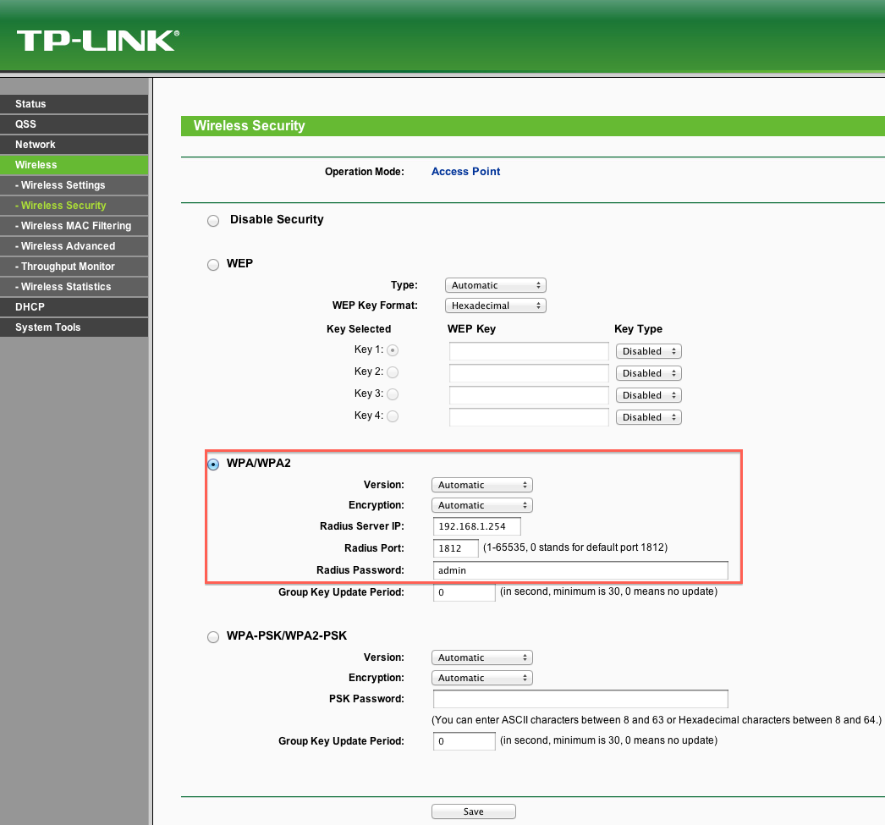The width and height of the screenshot is (885, 825).
Task: Open Key 4 Key Type dropdown
Action: (x=648, y=418)
